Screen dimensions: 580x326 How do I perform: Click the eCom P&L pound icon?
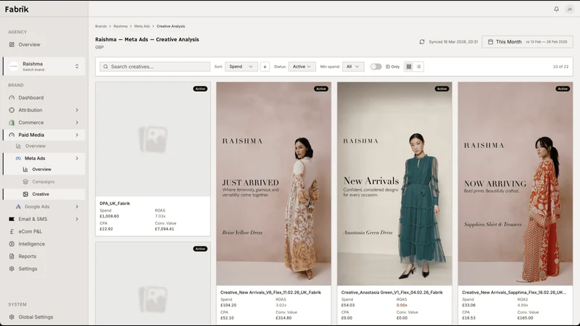[x=12, y=231]
